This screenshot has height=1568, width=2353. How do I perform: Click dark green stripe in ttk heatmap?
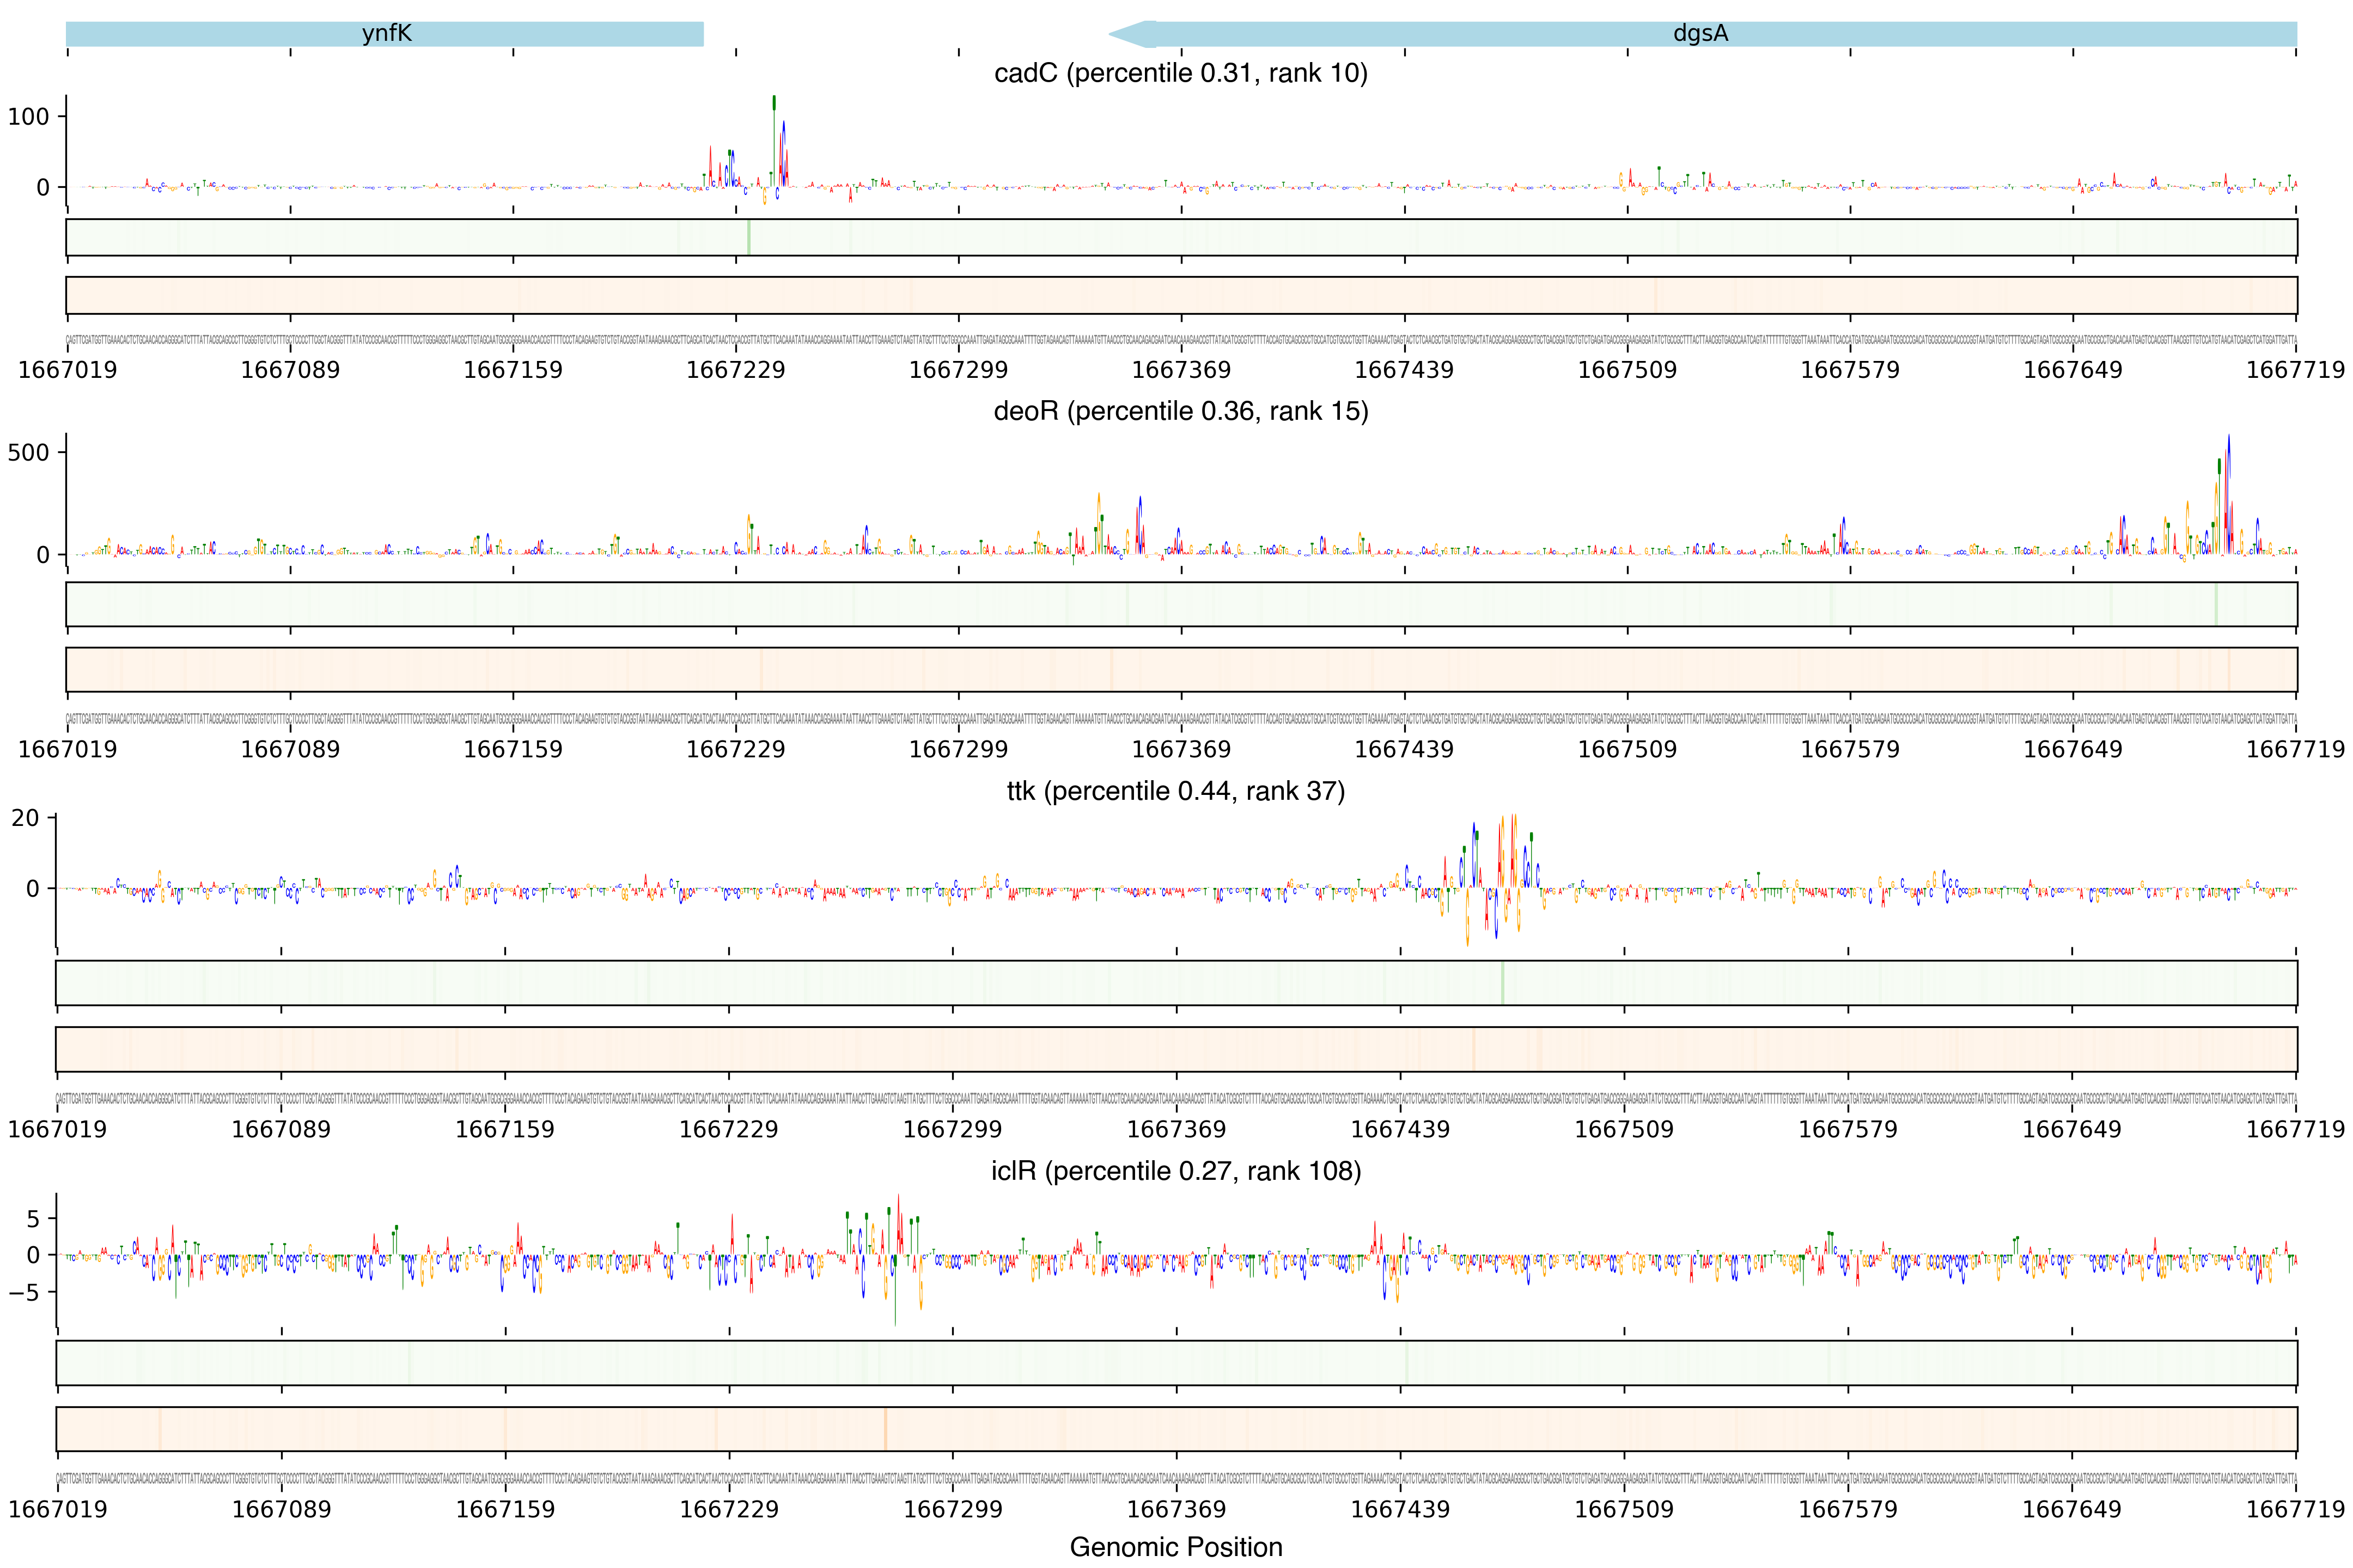pyautogui.click(x=1502, y=983)
